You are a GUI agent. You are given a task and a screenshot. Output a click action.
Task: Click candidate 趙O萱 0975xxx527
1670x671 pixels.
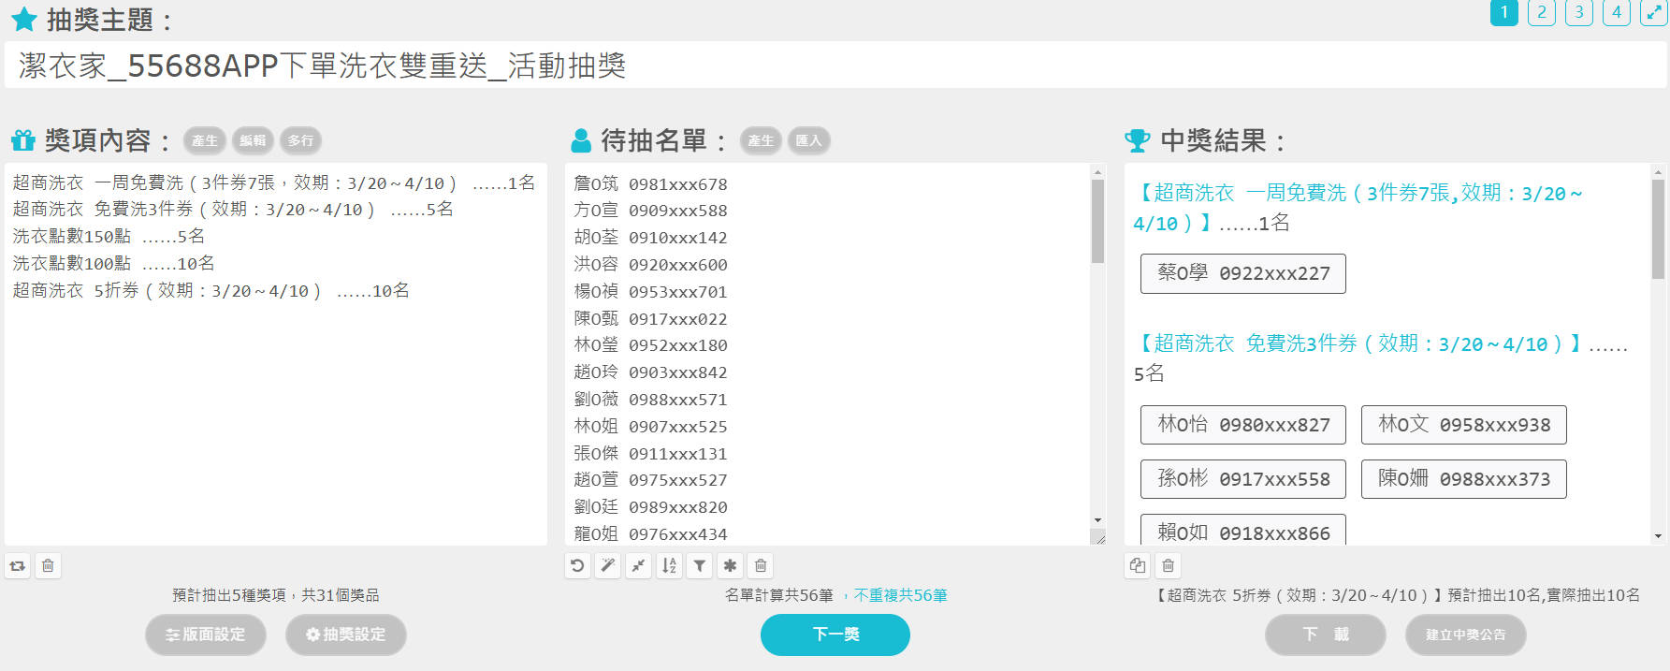(650, 480)
